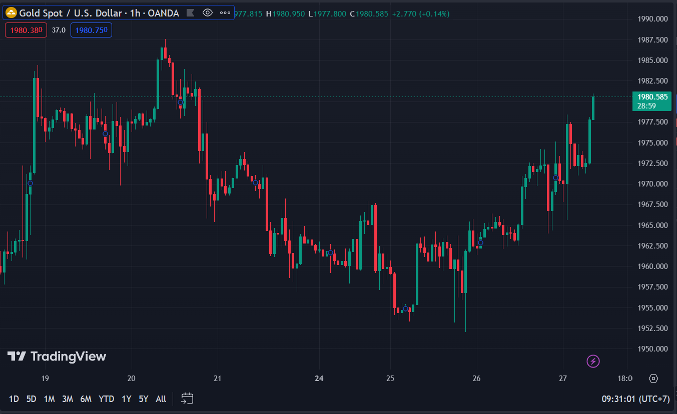Click the Gold Spot symbol logo icon
Screen dimensions: 677x414
tap(12, 13)
